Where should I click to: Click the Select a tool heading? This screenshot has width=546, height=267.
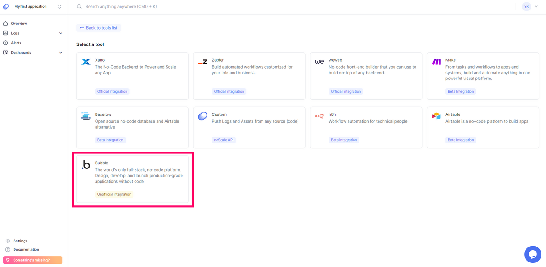tap(90, 44)
